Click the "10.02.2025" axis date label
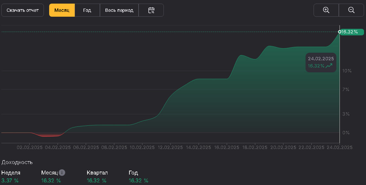Viewport: 366px width, 185px height. click(x=142, y=147)
